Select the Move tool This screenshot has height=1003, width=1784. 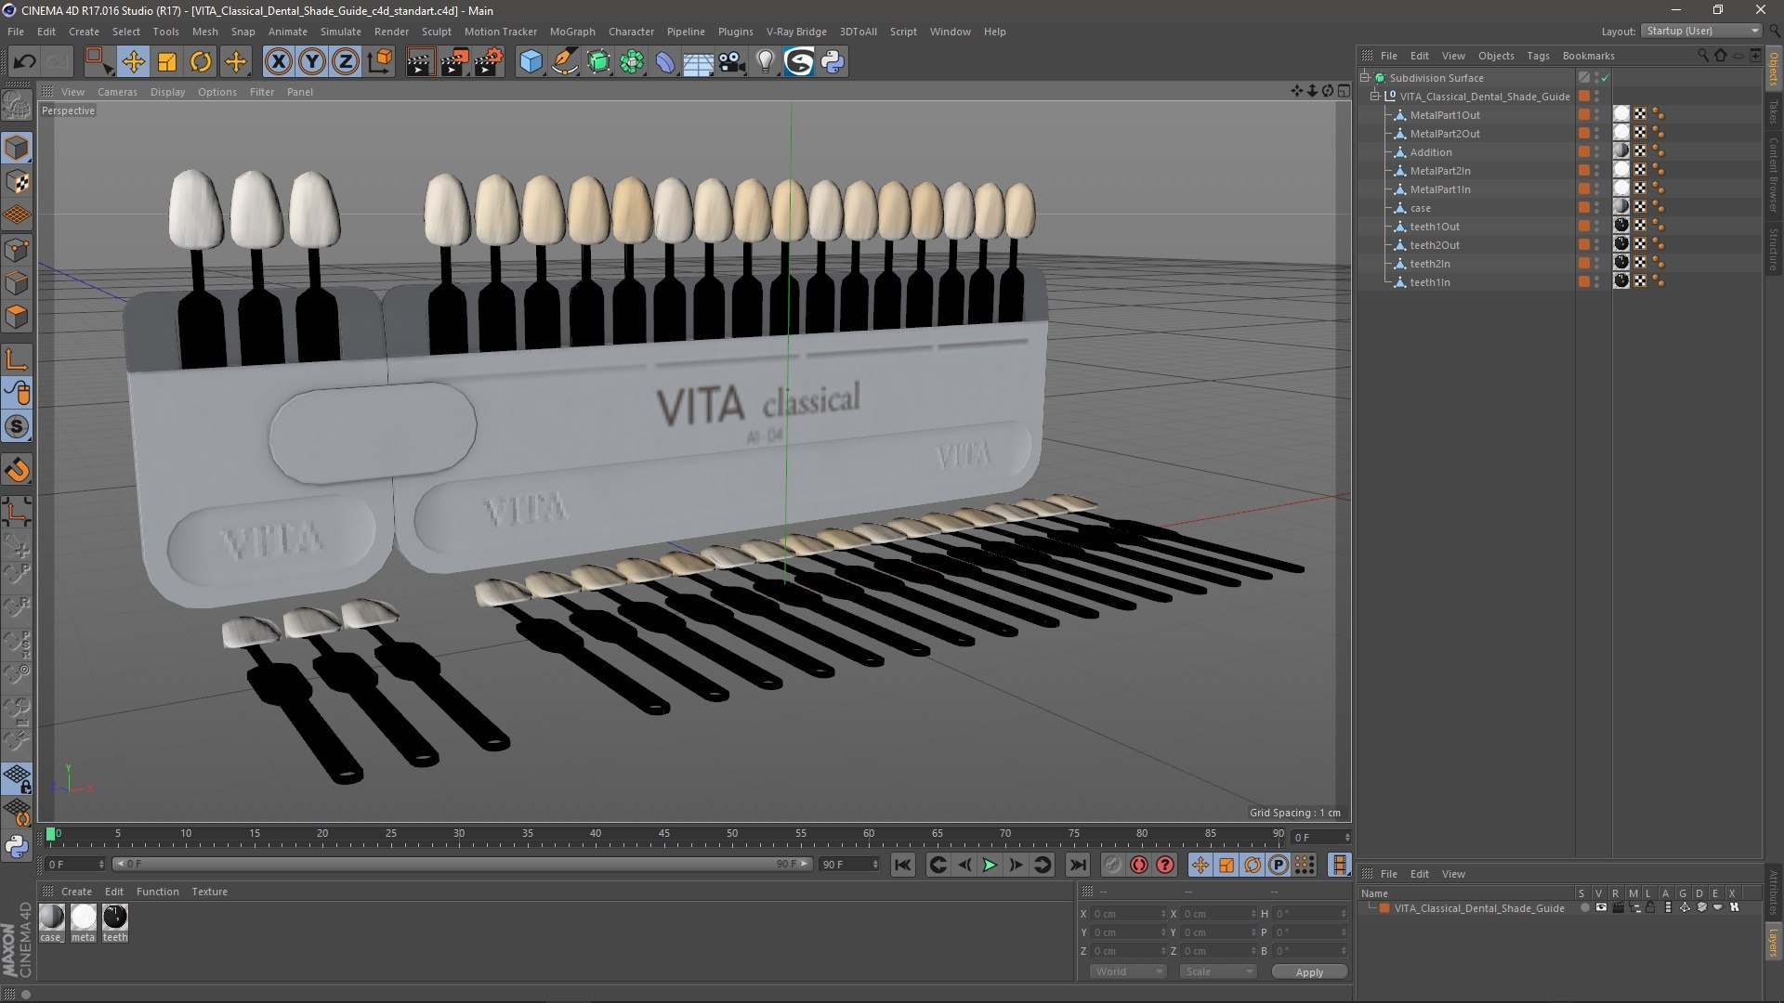(133, 62)
